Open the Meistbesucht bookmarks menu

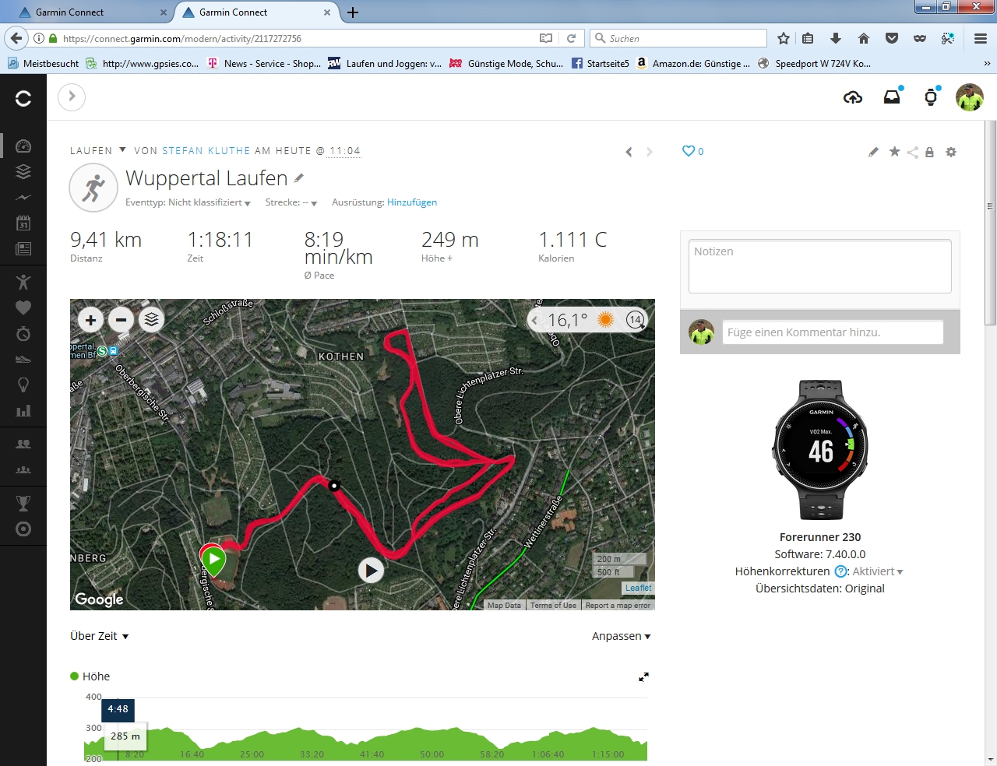point(44,64)
